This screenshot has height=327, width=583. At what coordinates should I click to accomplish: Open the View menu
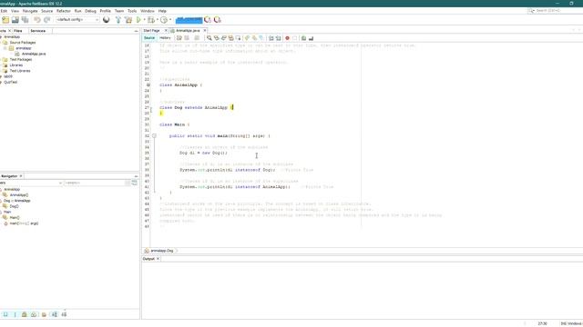click(x=15, y=11)
